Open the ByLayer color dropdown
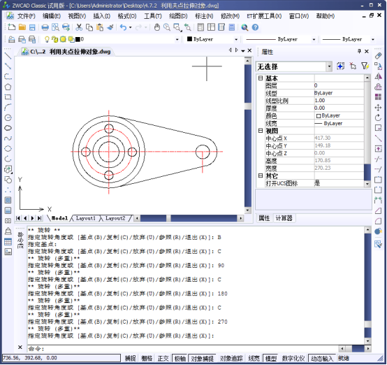Viewport: 387px width, 365px height. pyautogui.click(x=212, y=39)
